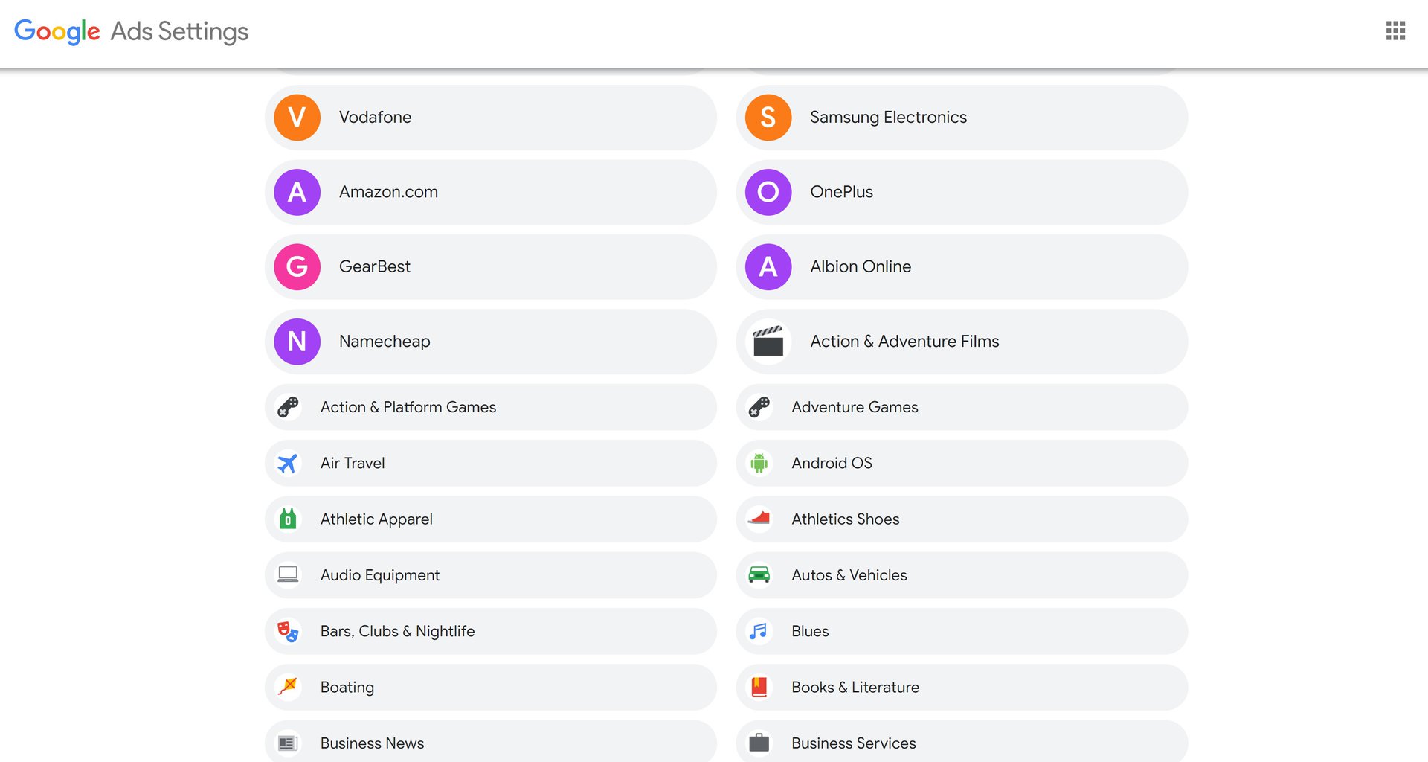Open the Albion Online entry
1428x762 pixels.
[x=962, y=266]
